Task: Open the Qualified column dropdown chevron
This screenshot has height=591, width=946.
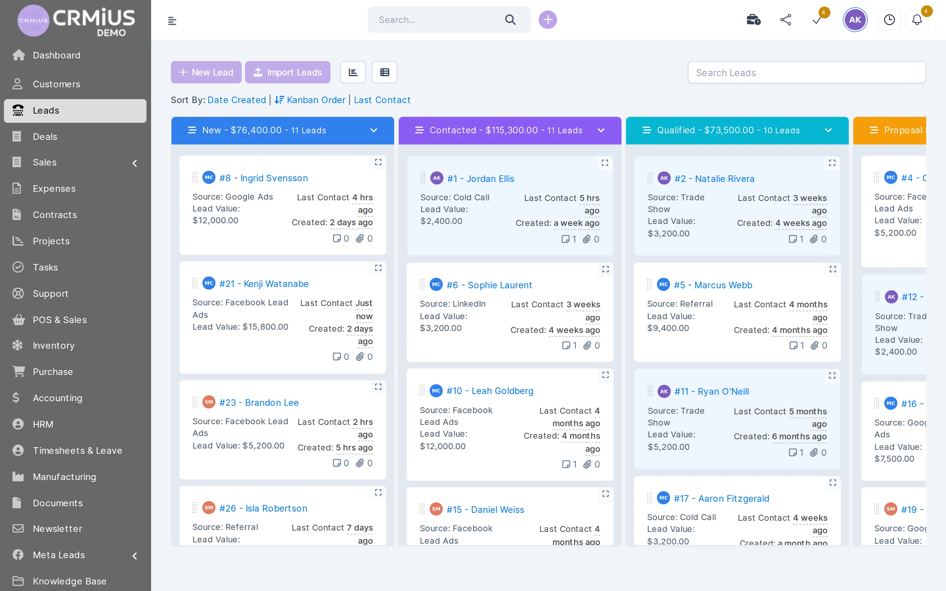Action: coord(828,130)
